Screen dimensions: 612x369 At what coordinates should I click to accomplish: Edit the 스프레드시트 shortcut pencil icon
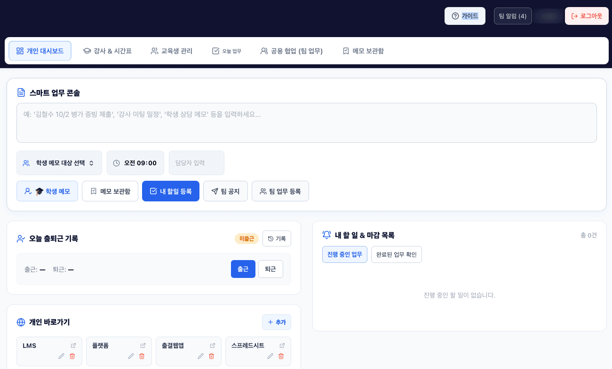pos(270,356)
